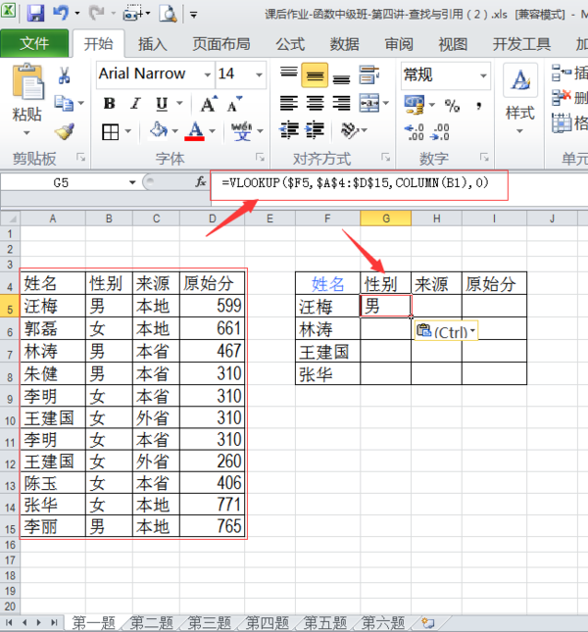Toggle Italic formatting
This screenshot has width=588, height=632.
coord(136,104)
